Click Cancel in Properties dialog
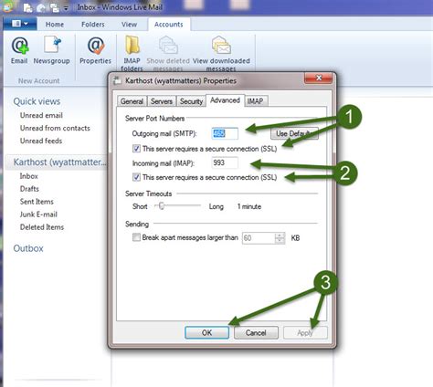The height and width of the screenshot is (387, 433). point(256,332)
